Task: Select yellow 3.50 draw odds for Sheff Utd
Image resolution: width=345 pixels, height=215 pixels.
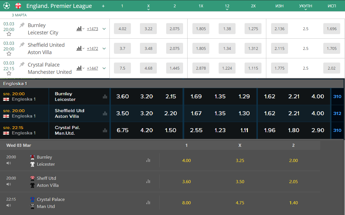Action: (240, 181)
